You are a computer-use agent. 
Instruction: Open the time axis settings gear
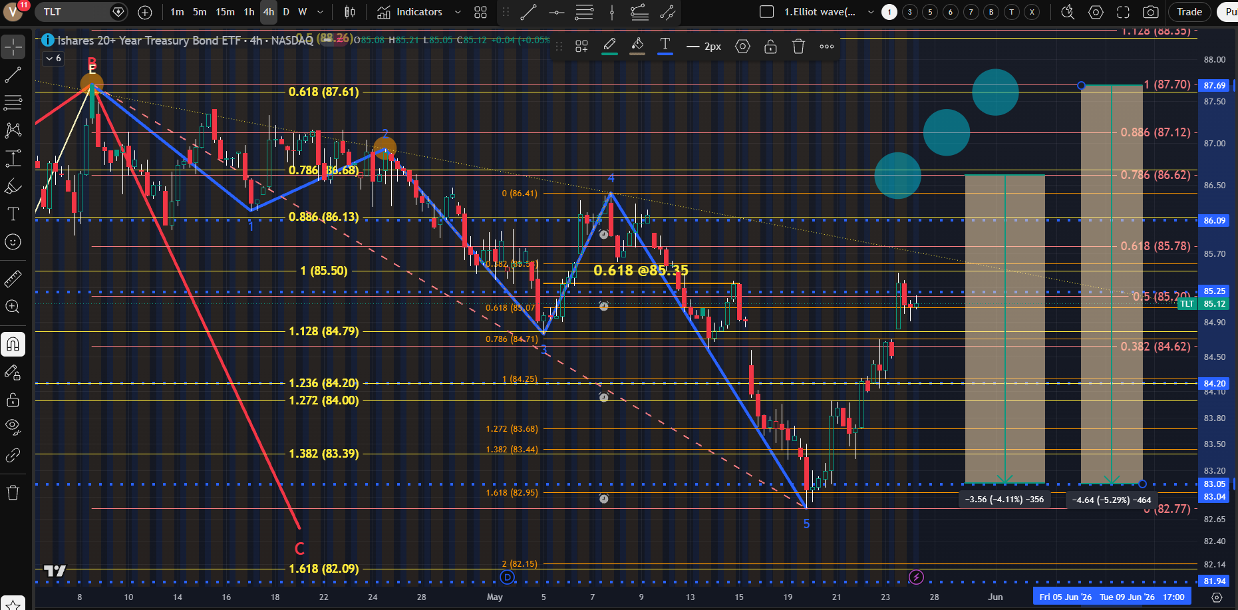1217,597
